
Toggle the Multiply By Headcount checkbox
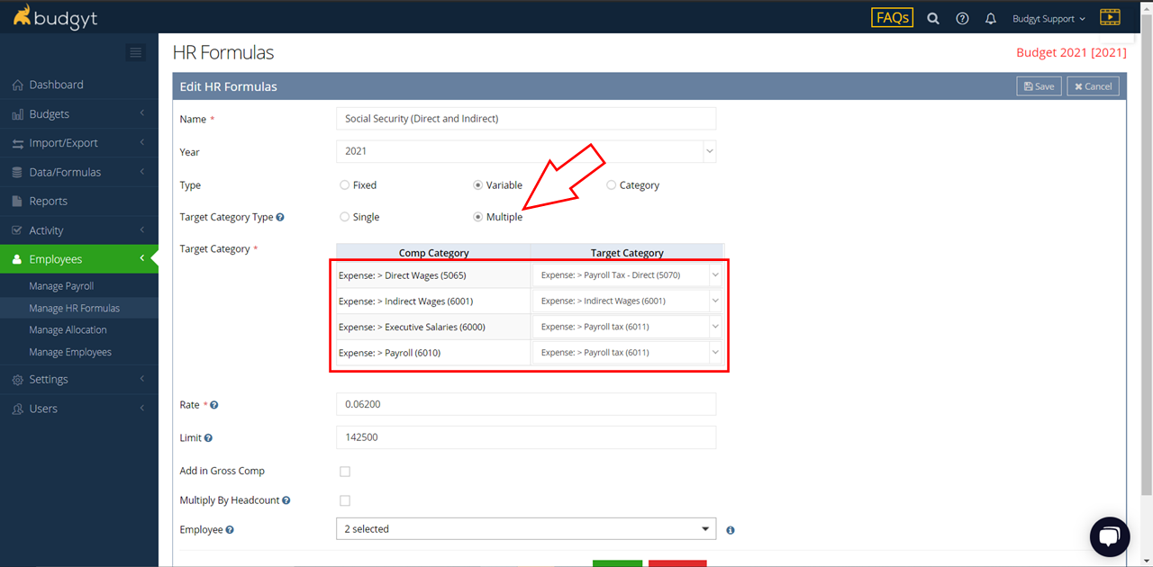pyautogui.click(x=345, y=500)
